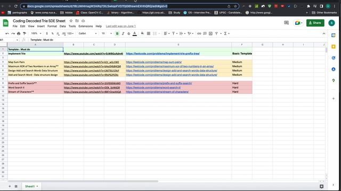Image resolution: width=341 pixels, height=191 pixels.
Task: Open the text color picker
Action: click(135, 33)
